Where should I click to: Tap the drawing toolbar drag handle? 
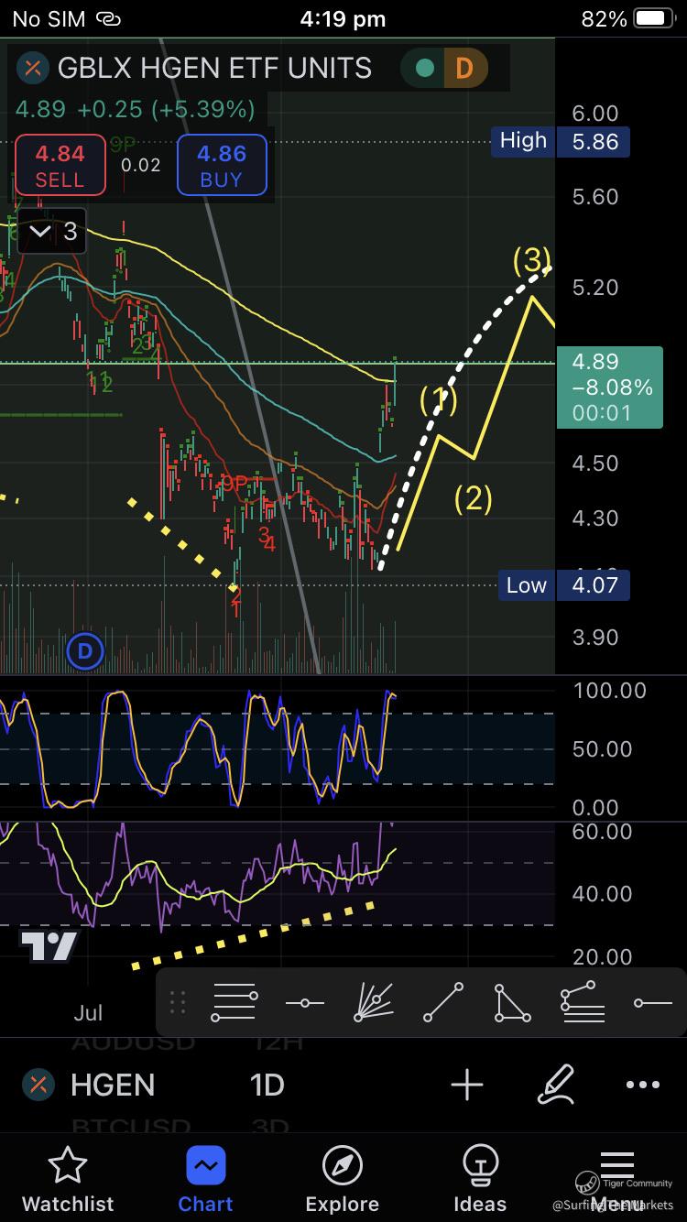(179, 1003)
